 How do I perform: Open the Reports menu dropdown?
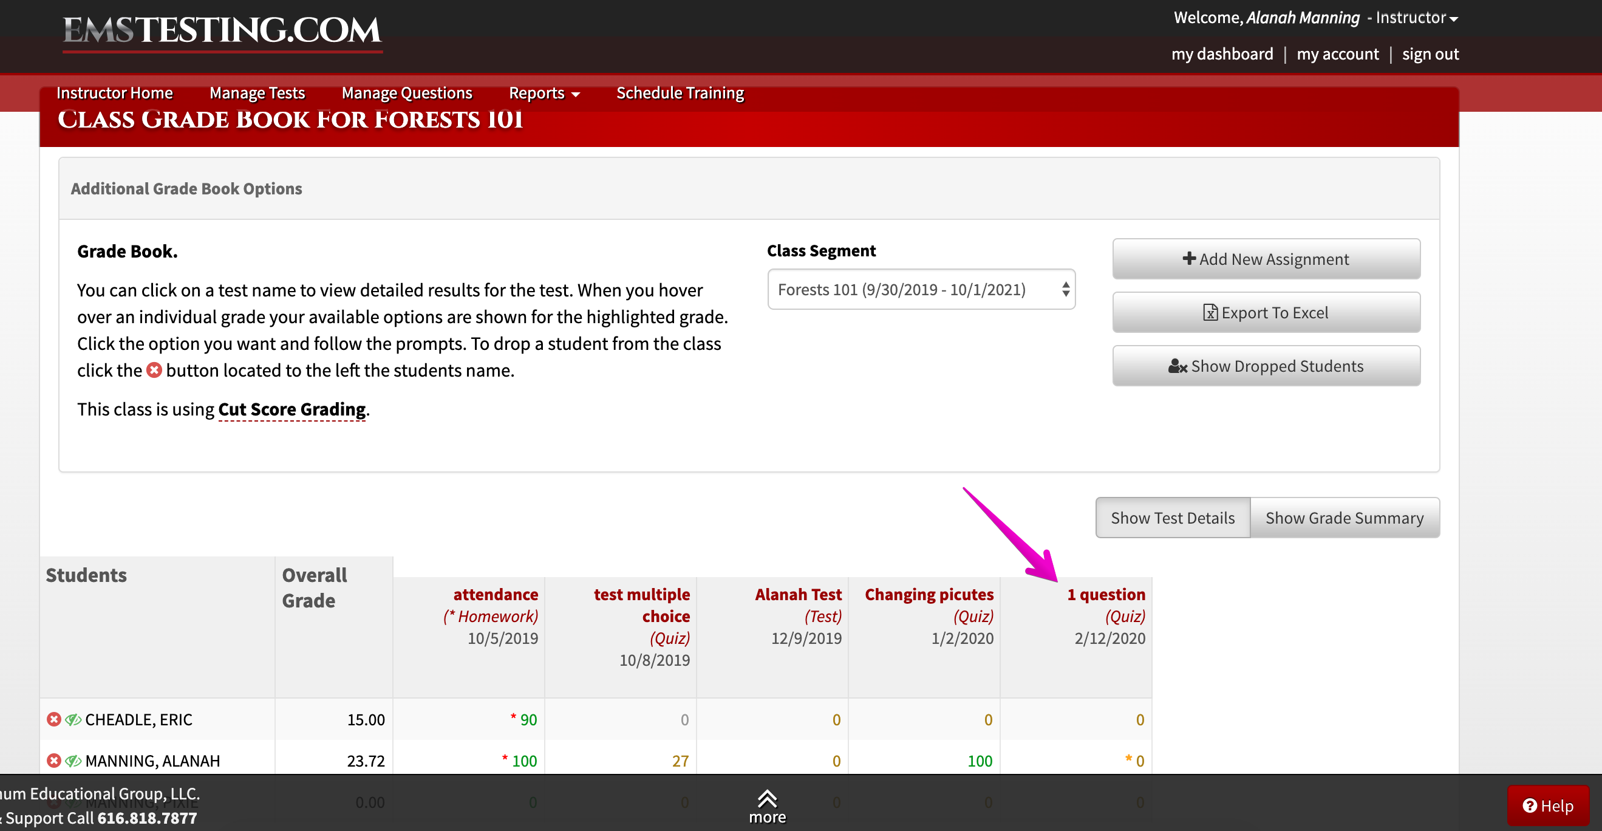(x=544, y=93)
